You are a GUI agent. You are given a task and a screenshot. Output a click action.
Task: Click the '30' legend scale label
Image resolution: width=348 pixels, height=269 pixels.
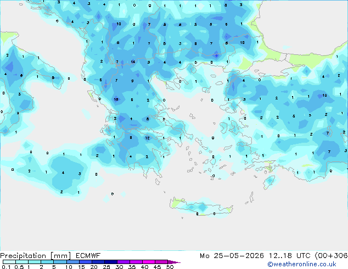119,267
